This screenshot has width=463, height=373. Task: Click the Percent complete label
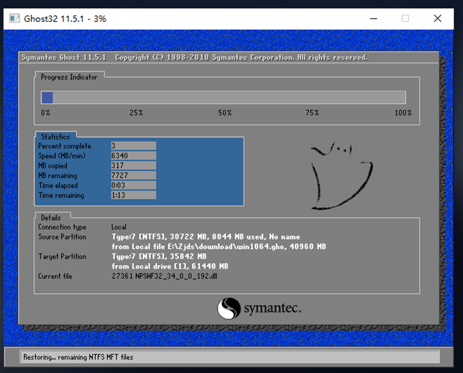pyautogui.click(x=65, y=146)
